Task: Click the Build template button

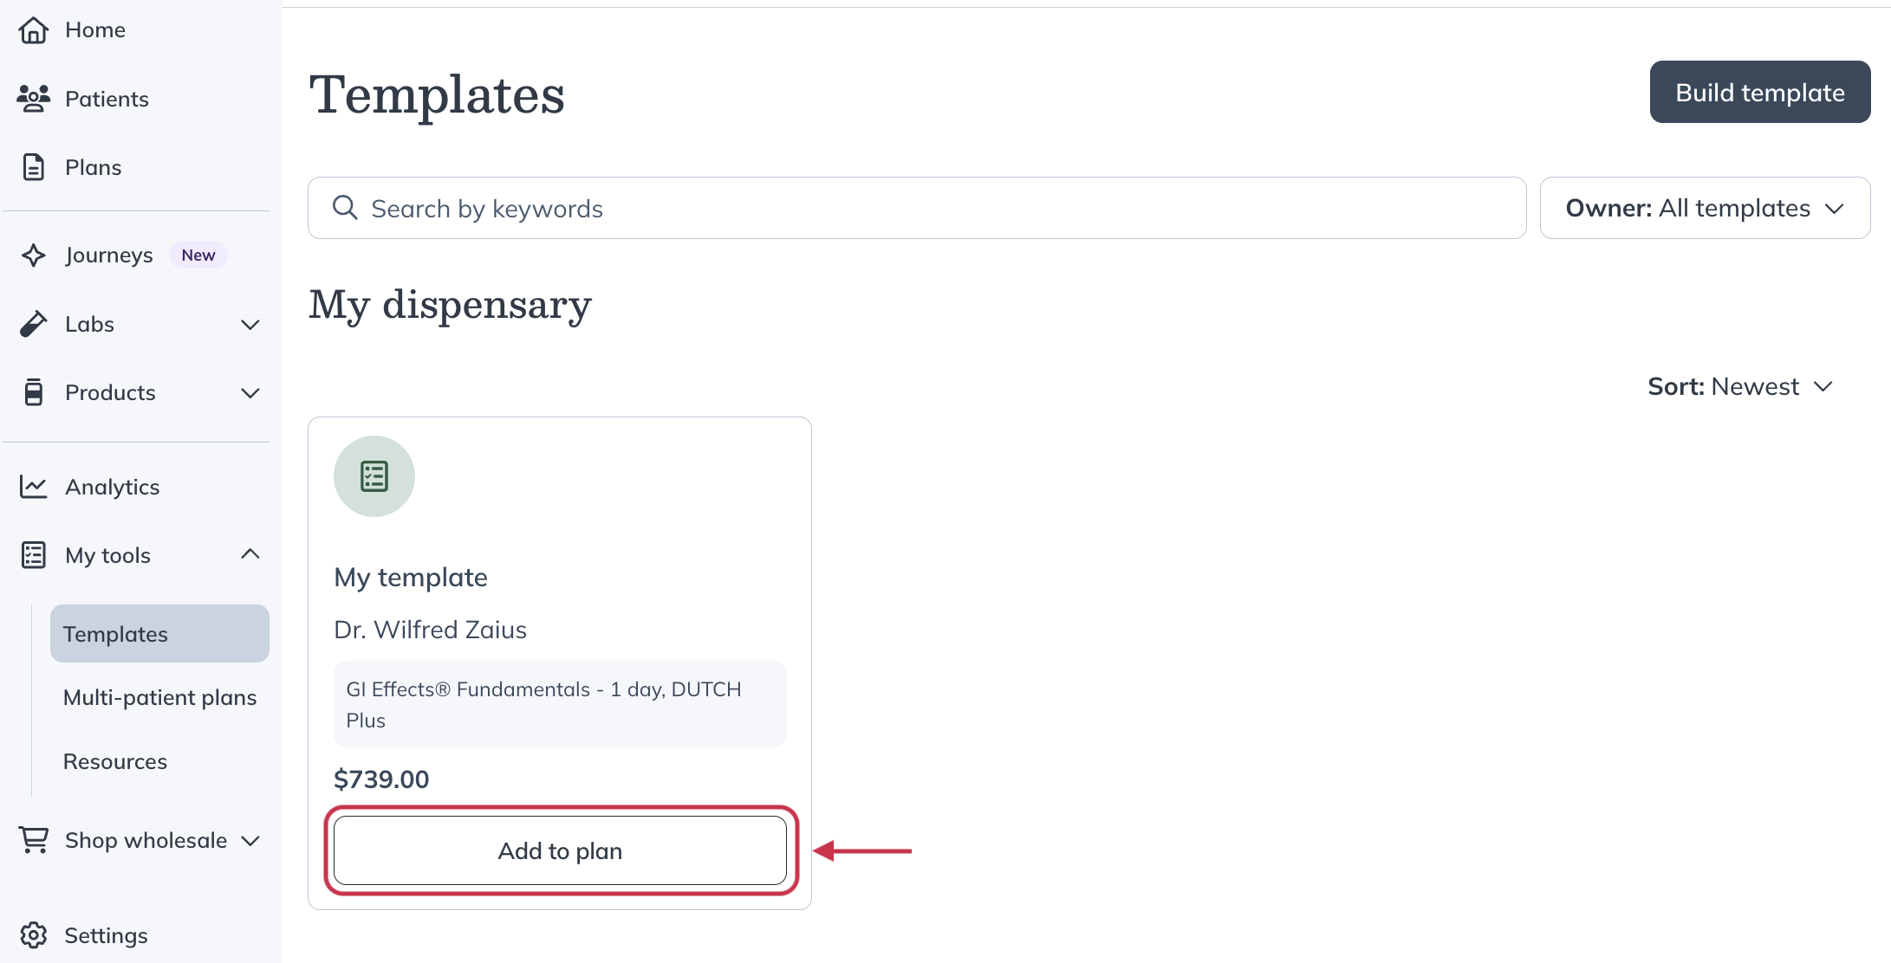Action: [x=1760, y=92]
